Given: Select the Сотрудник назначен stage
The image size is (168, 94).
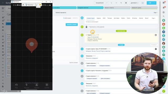Looking at the screenshot, I should [x=90, y=8].
